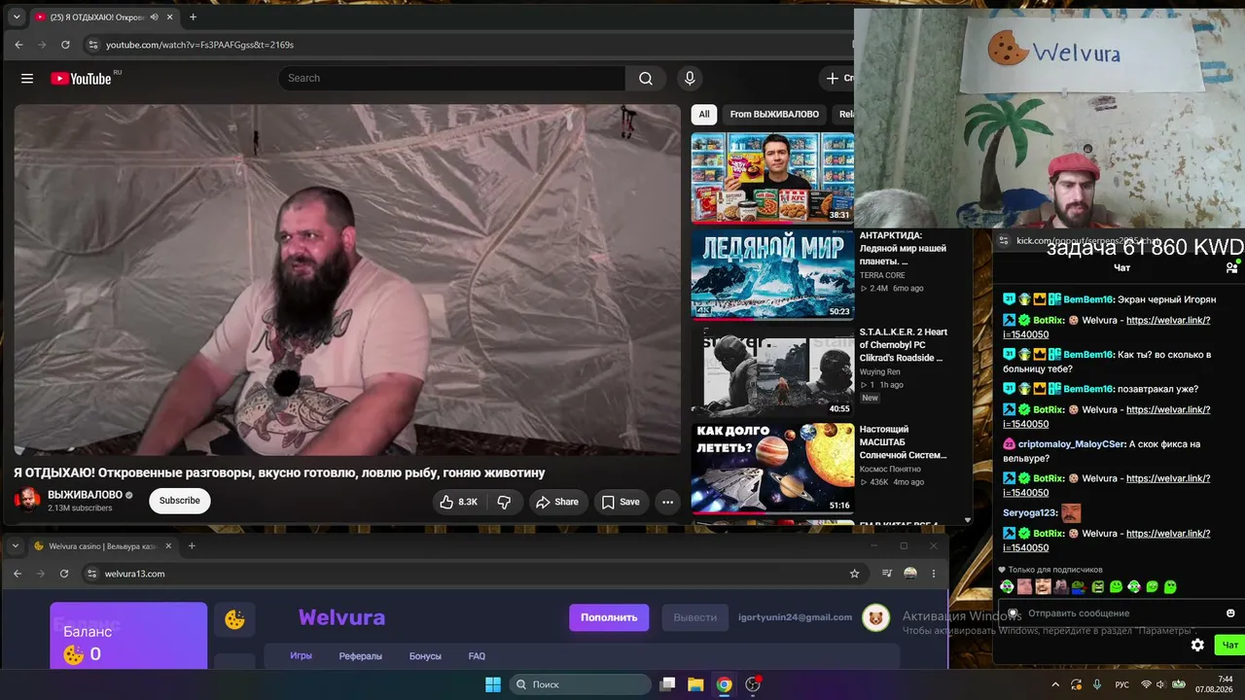Go back in the YouTube browser window
The width and height of the screenshot is (1245, 700).
point(18,45)
